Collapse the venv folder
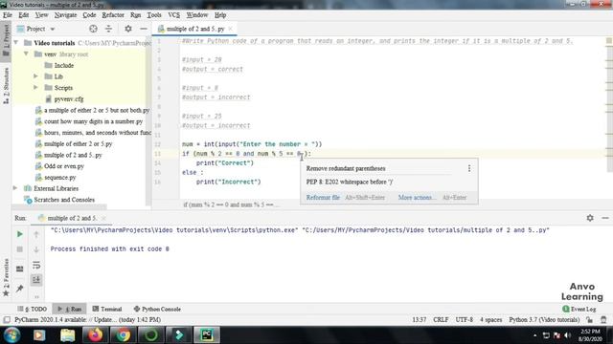The width and height of the screenshot is (613, 344). pyautogui.click(x=26, y=54)
